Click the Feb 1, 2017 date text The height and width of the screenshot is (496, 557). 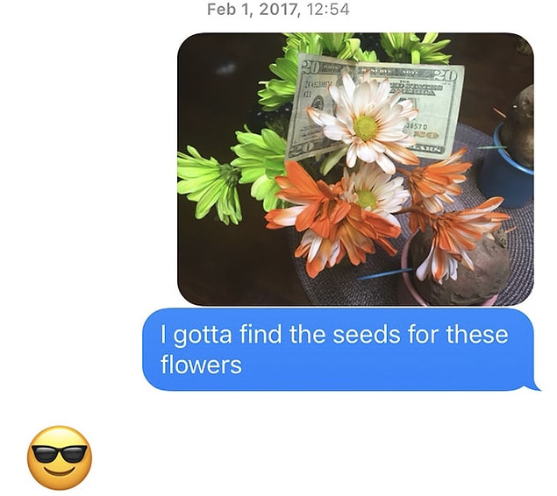(252, 9)
